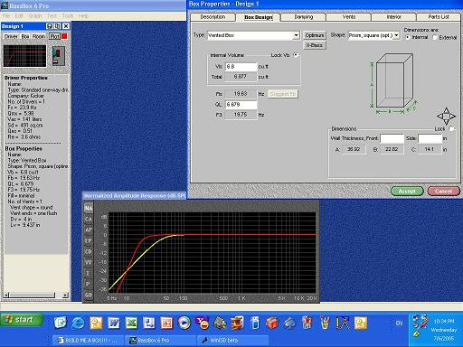Image resolution: width=463 pixels, height=347 pixels.
Task: Select the EP electrical power graph button
Action: coord(89,240)
